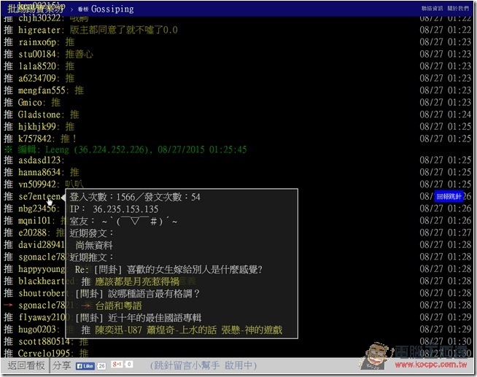Click username vn509942
This screenshot has width=477, height=377.
37,184
